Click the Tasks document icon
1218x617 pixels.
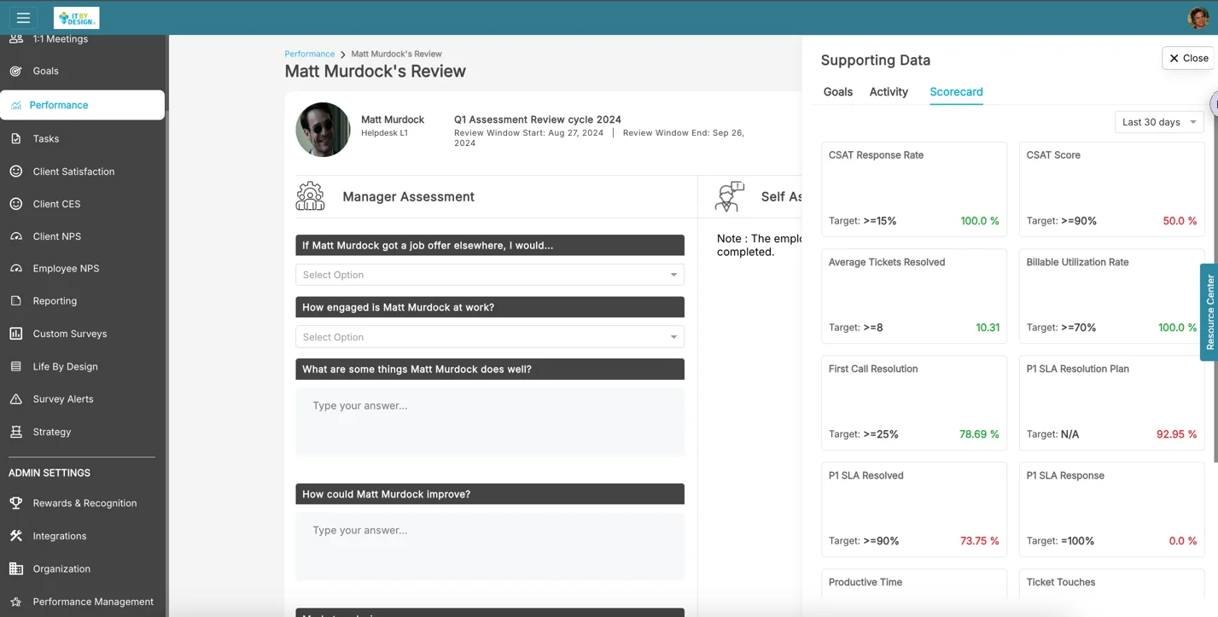click(16, 138)
